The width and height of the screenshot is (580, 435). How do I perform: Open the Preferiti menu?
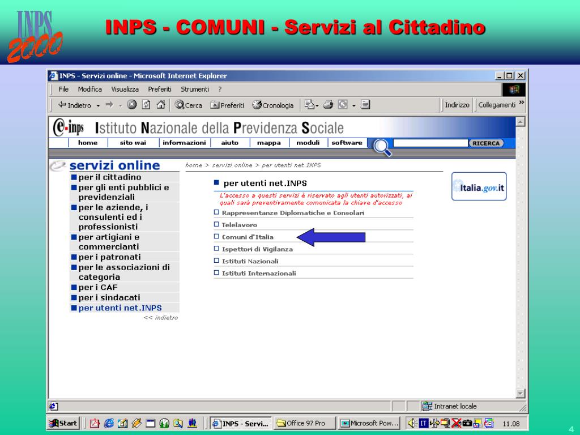160,89
